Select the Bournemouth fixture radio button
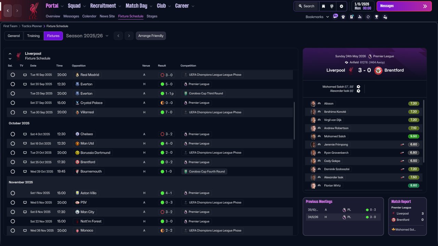438x246 pixels. tap(13, 172)
